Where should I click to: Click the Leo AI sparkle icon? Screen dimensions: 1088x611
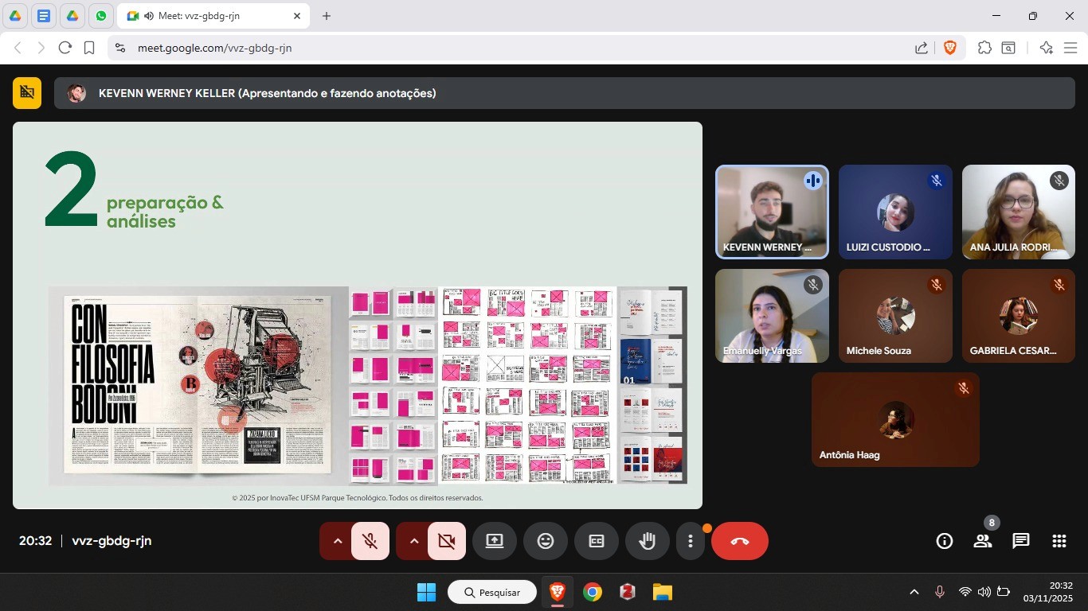(x=1047, y=48)
